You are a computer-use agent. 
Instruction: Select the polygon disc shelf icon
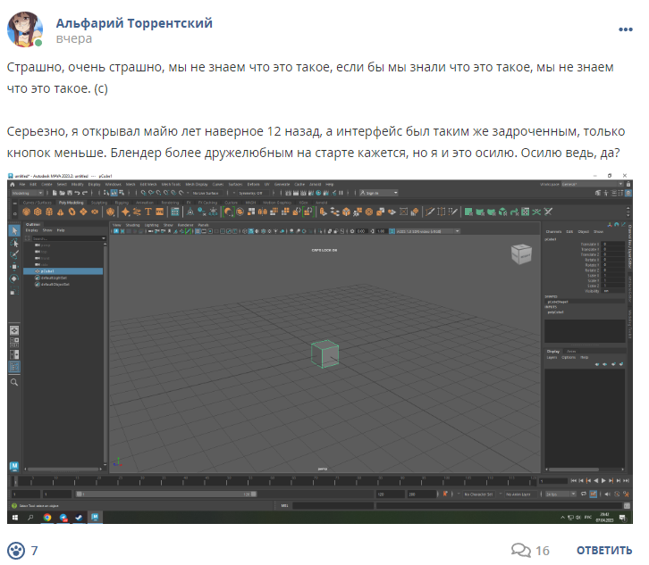tap(95, 212)
